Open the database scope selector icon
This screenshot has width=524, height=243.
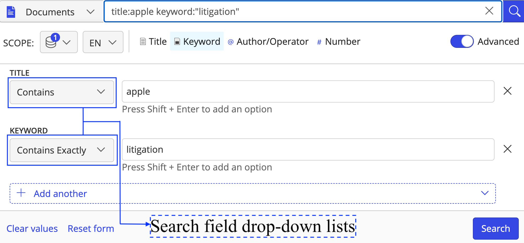pyautogui.click(x=51, y=42)
